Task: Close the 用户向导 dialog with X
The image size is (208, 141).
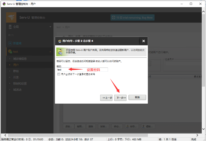Action: click(x=143, y=41)
